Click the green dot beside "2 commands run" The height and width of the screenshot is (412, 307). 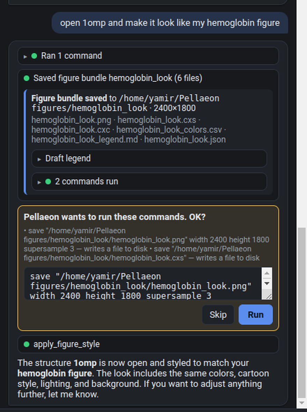coord(48,182)
